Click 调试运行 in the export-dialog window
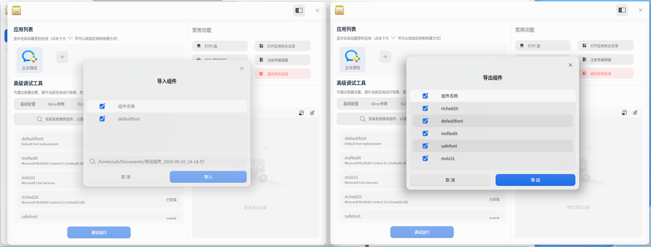This screenshot has width=651, height=247. (x=422, y=232)
